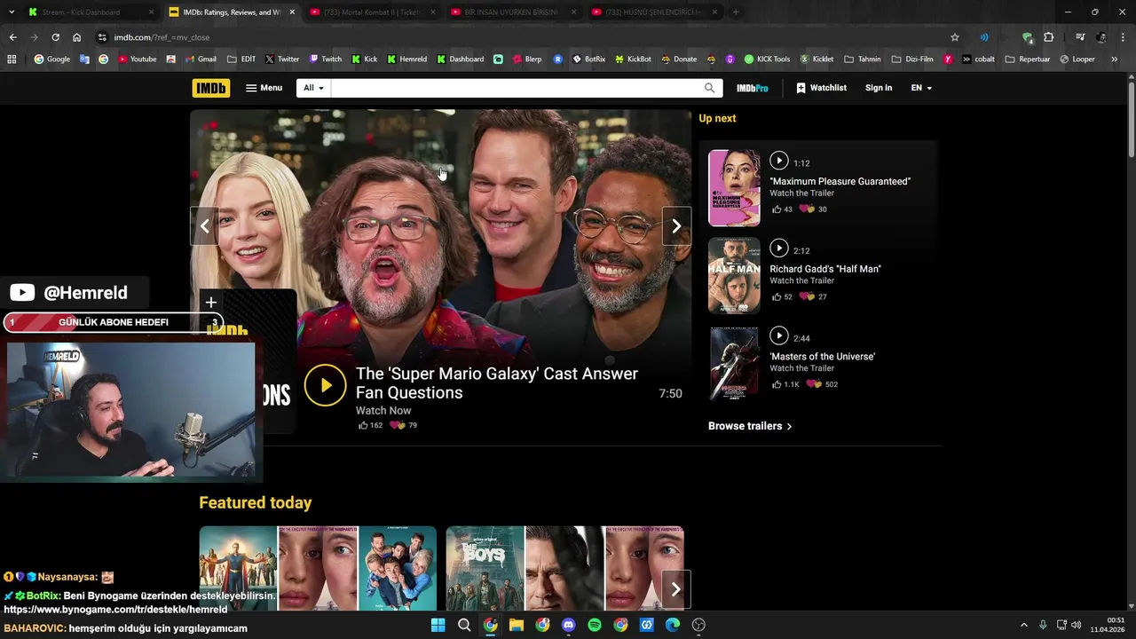The image size is (1136, 639).
Task: Show previous hero slide
Action: pyautogui.click(x=204, y=226)
